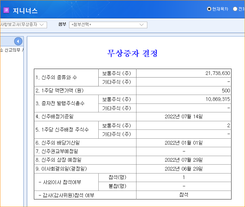
Task: Click the date 2022년 07월 29일
Action: pyautogui.click(x=184, y=160)
